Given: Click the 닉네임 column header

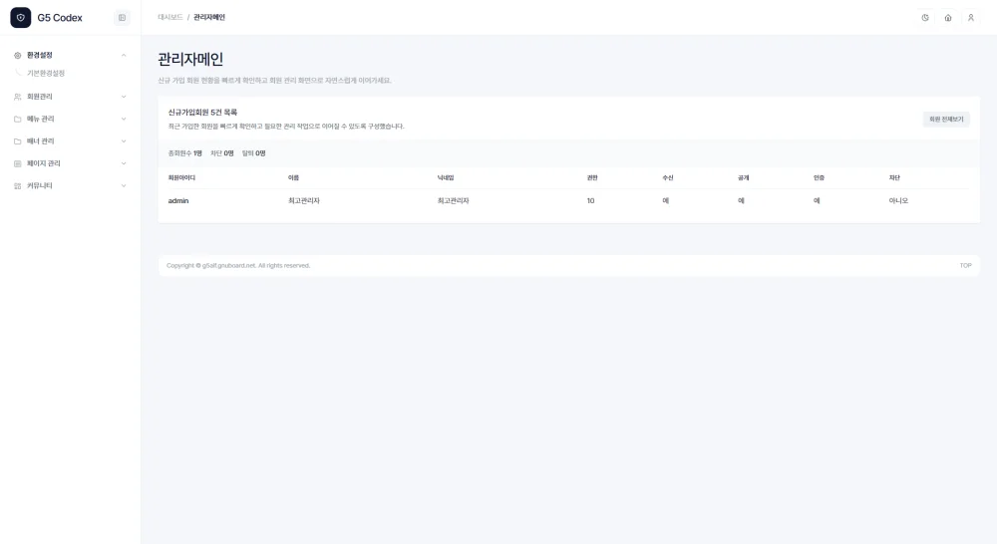Looking at the screenshot, I should tap(445, 178).
